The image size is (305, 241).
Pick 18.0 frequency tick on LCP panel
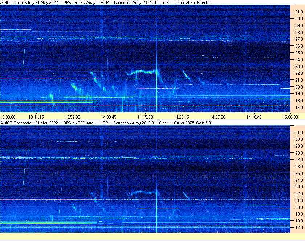(299, 221)
